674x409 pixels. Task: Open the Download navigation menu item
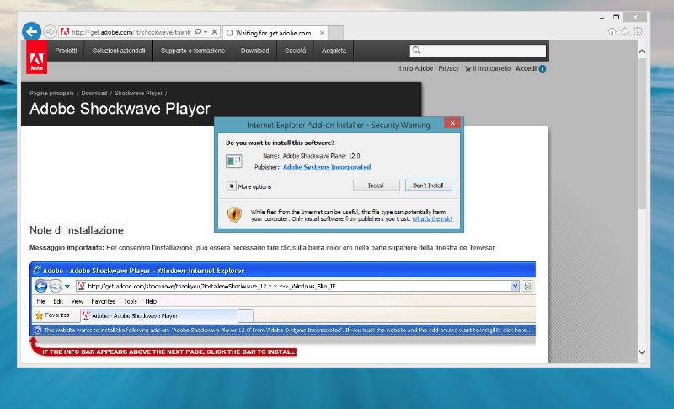(x=254, y=51)
